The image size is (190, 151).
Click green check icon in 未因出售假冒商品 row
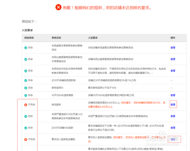coord(26,60)
